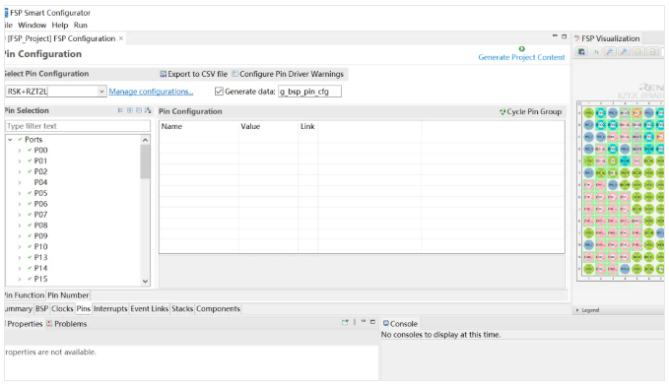Minimize the Properties panel

pyautogui.click(x=364, y=321)
